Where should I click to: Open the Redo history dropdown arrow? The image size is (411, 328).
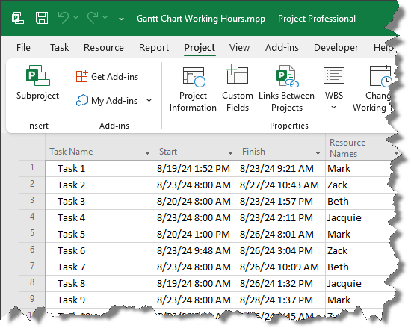point(105,18)
